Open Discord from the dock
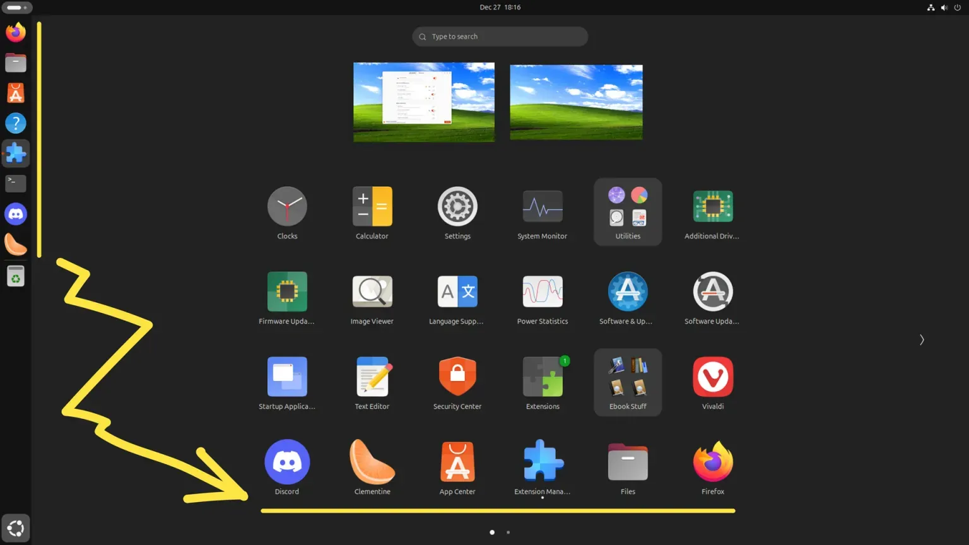The image size is (969, 545). click(x=16, y=214)
